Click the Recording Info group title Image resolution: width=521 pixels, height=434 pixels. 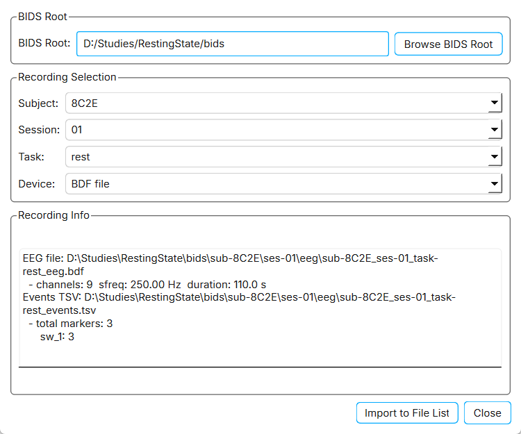[x=53, y=215]
